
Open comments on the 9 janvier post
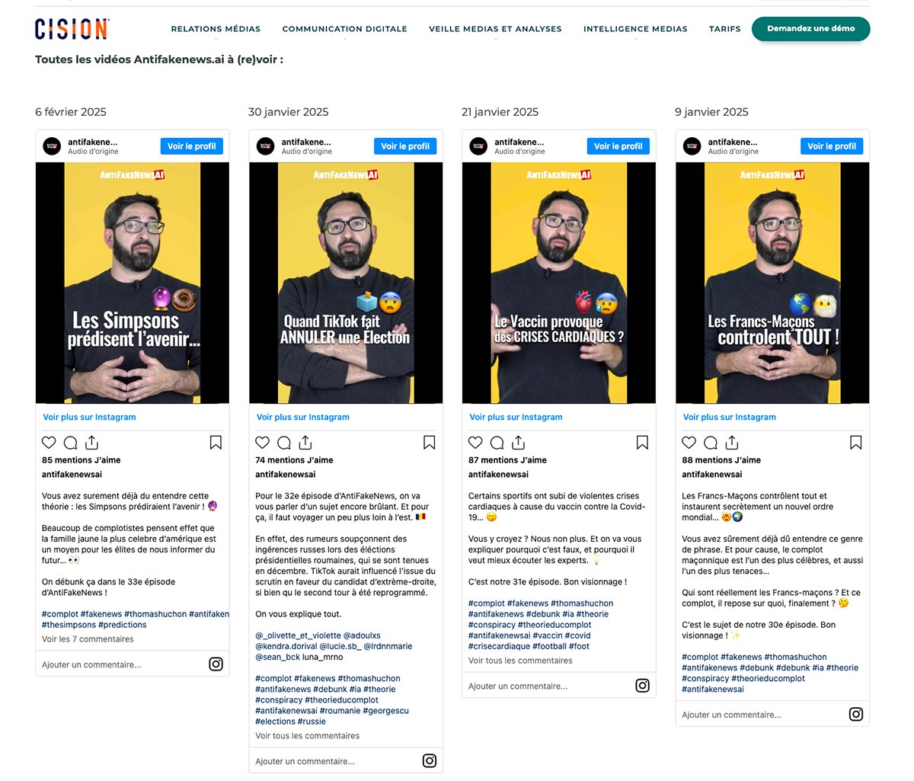pos(710,443)
